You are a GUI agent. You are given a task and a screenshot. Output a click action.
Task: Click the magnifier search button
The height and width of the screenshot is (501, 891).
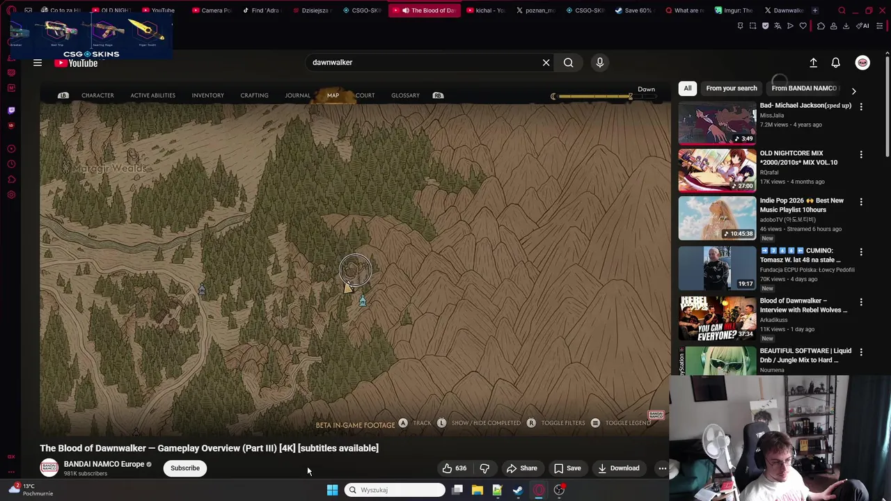pyautogui.click(x=569, y=63)
